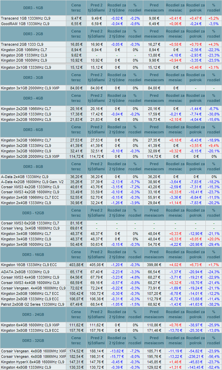Click the DDR3 - 3GB section header
Image resolution: width=222 pixels, height=370 pixels.
pyautogui.click(x=33, y=78)
